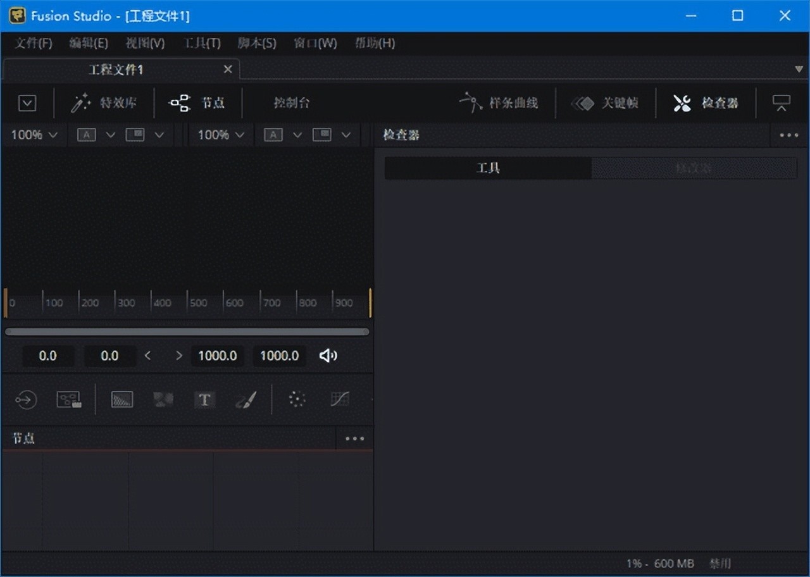
Task: Click the playback range bar under timeline
Action: coord(187,332)
